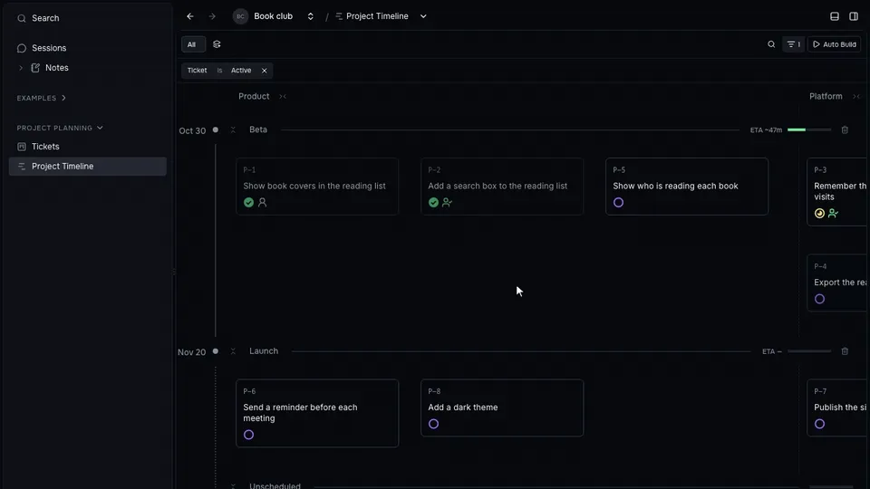The width and height of the screenshot is (870, 489).
Task: Click the Oct 30 date label
Action: (x=192, y=130)
